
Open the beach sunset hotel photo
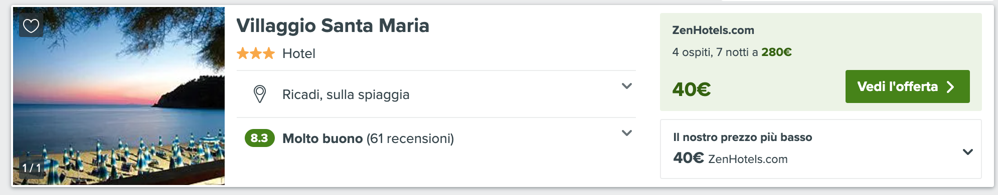coord(119,96)
